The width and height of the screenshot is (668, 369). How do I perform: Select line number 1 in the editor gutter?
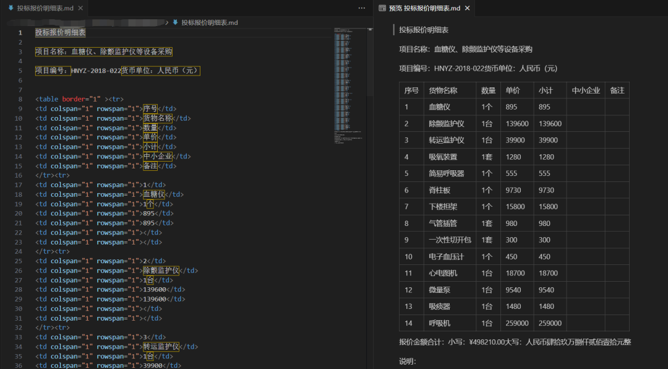[x=20, y=32]
